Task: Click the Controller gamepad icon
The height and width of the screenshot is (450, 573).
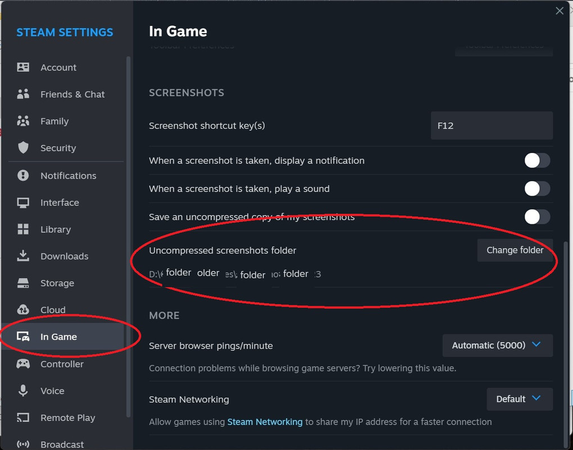Action: tap(23, 364)
